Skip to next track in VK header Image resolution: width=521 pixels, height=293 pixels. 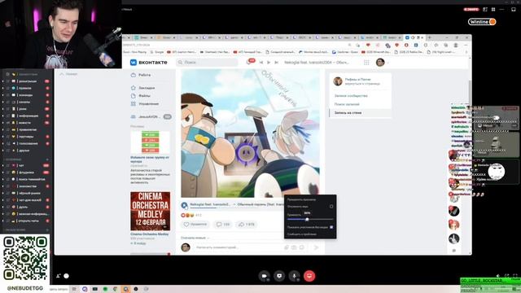pyautogui.click(x=276, y=62)
